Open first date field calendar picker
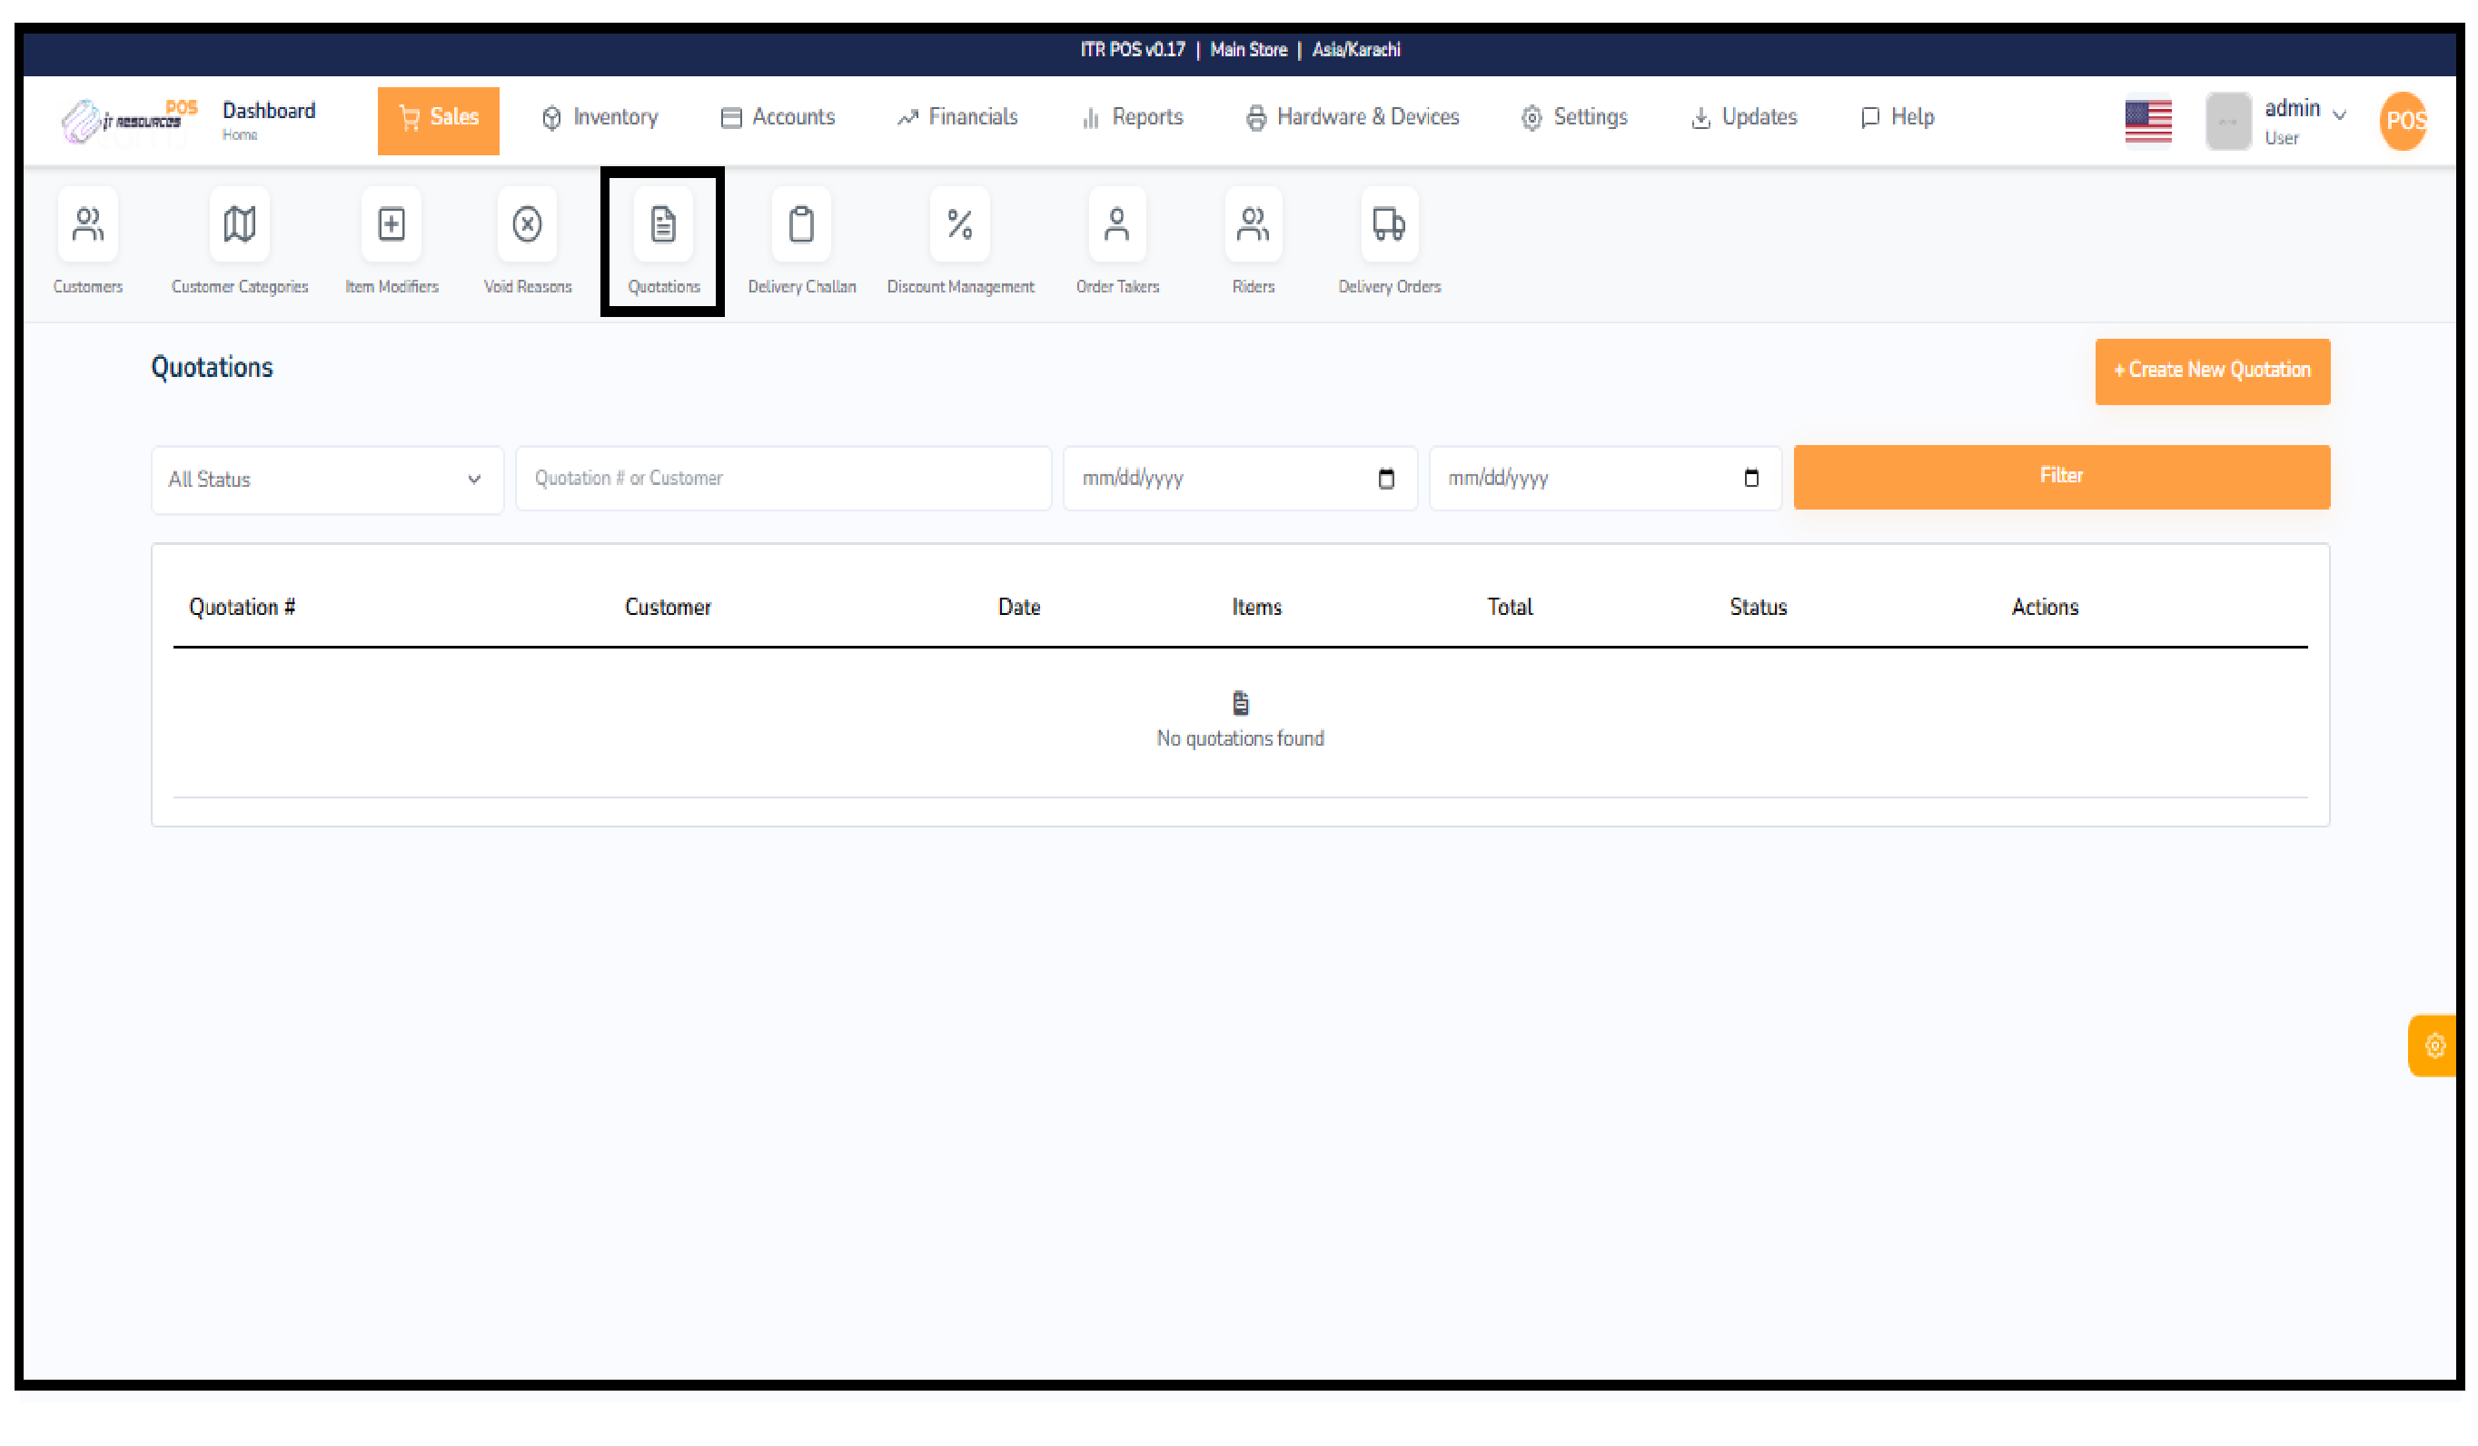The width and height of the screenshot is (2478, 1446). pyautogui.click(x=1385, y=479)
